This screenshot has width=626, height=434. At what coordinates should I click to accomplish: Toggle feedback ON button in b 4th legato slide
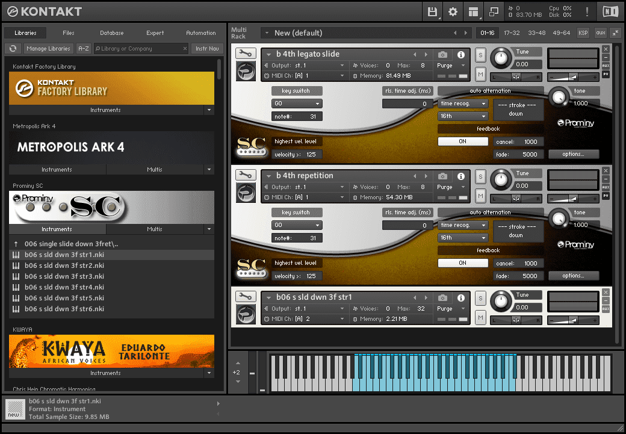click(462, 141)
